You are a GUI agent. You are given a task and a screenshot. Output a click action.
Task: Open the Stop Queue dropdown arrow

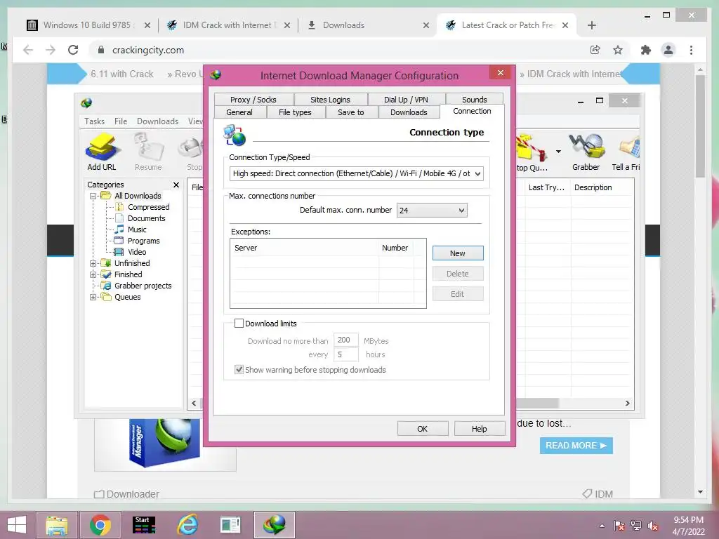[558, 152]
